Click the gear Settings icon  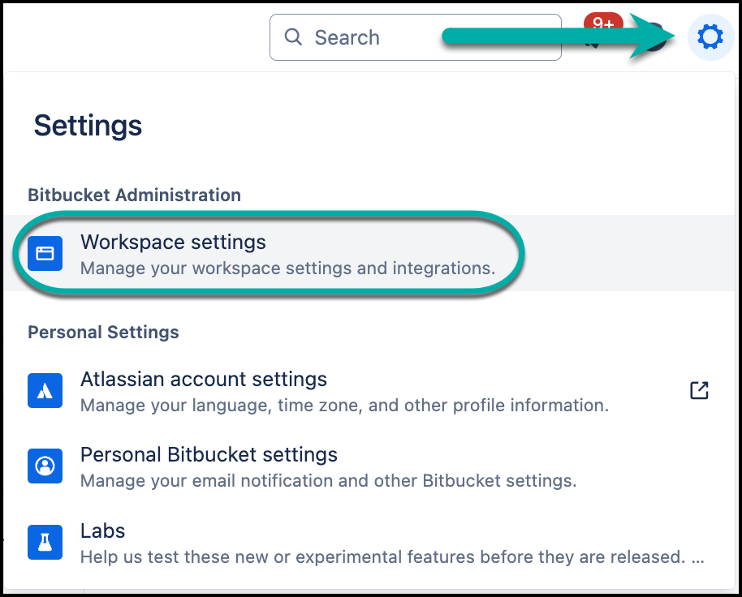point(710,37)
